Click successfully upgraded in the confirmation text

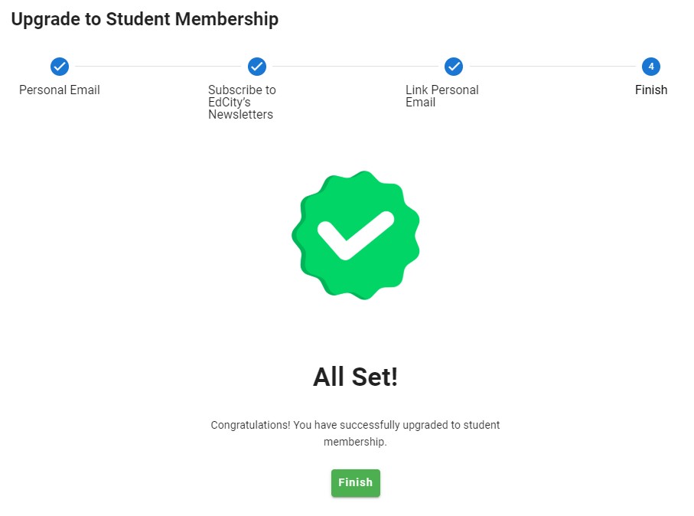pos(379,425)
